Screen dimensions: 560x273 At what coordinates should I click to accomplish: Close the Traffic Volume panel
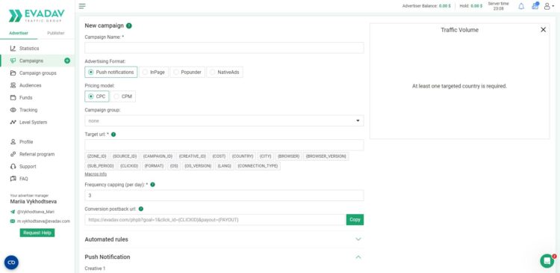[544, 30]
